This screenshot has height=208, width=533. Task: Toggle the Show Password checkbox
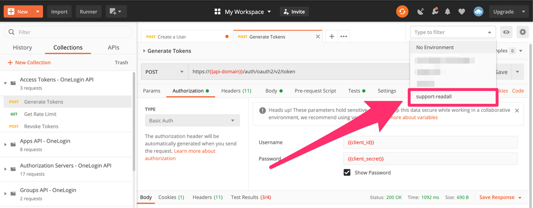point(347,173)
